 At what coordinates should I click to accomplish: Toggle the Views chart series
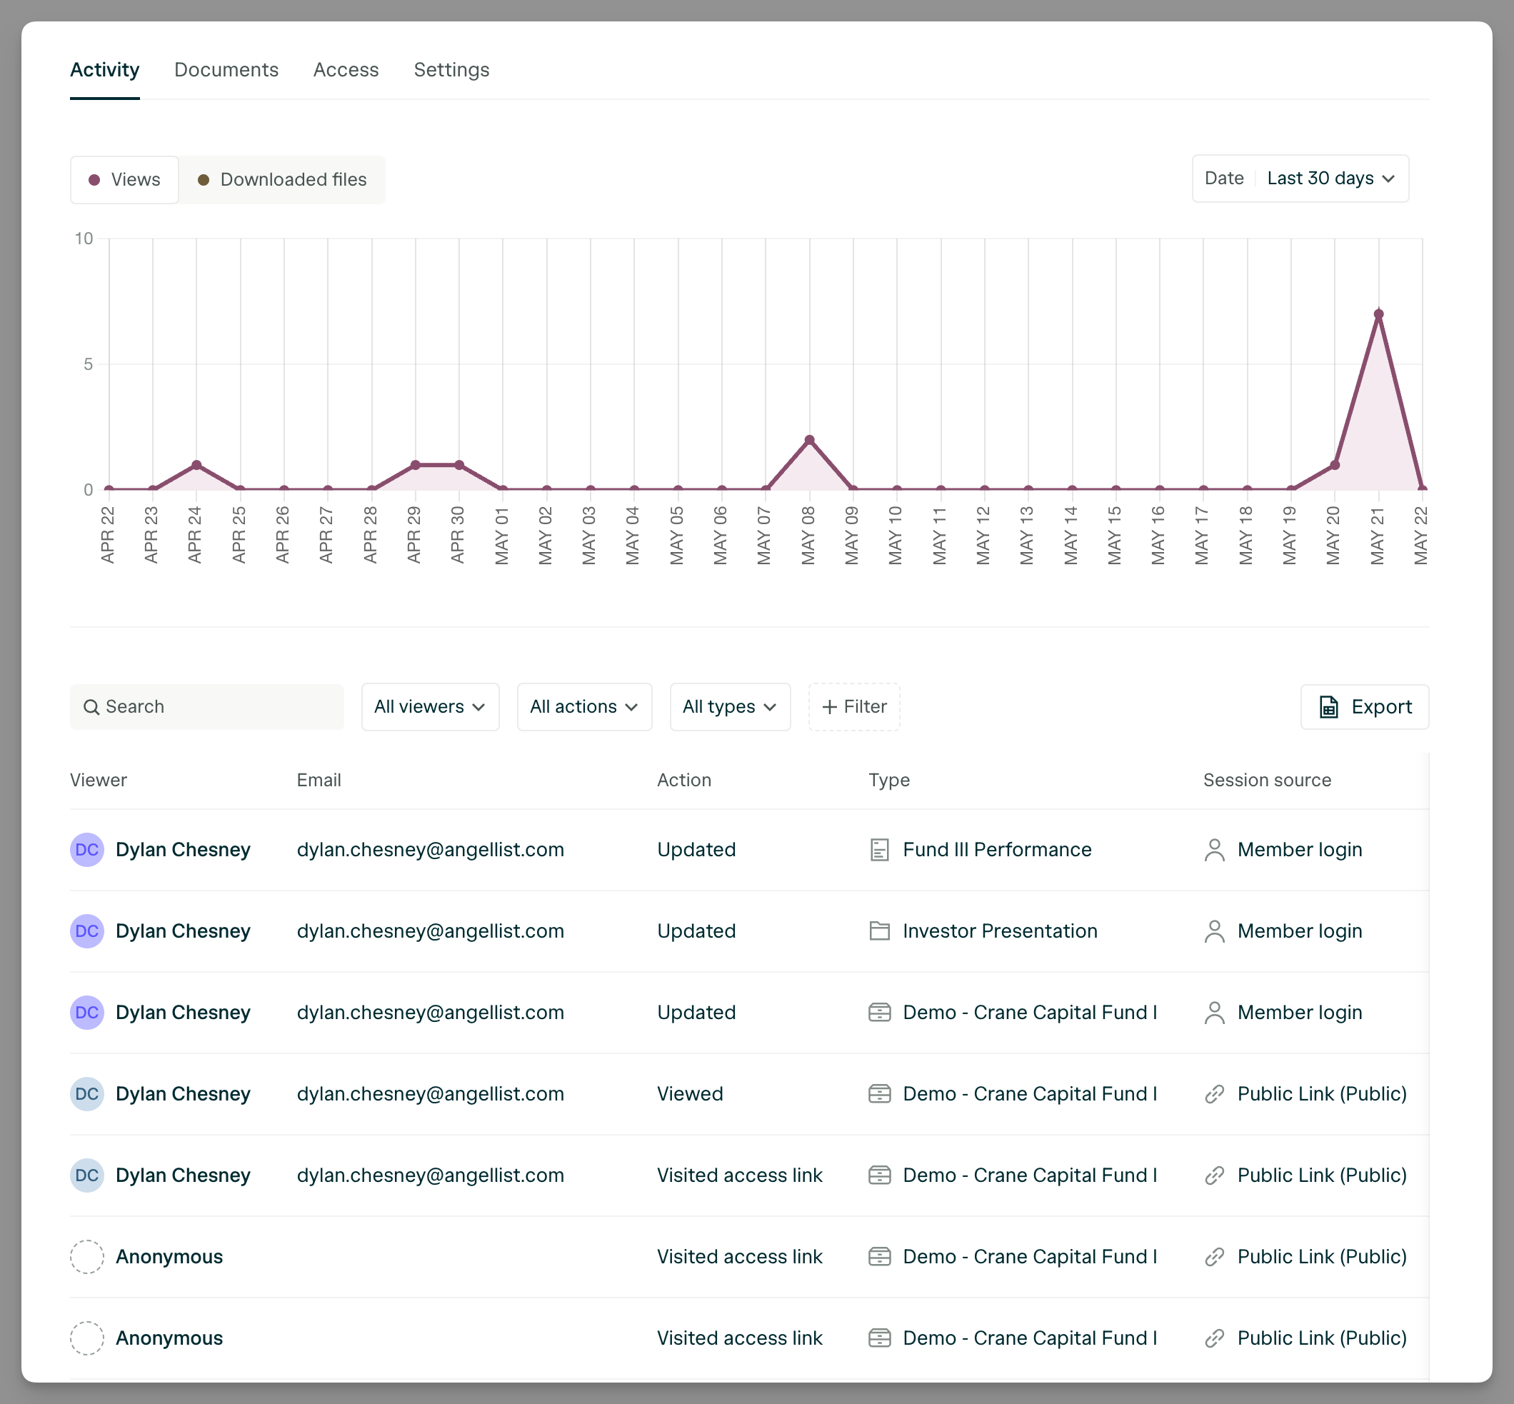point(124,180)
